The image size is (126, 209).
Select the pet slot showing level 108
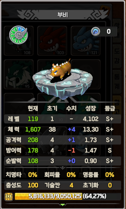click(x=19, y=41)
